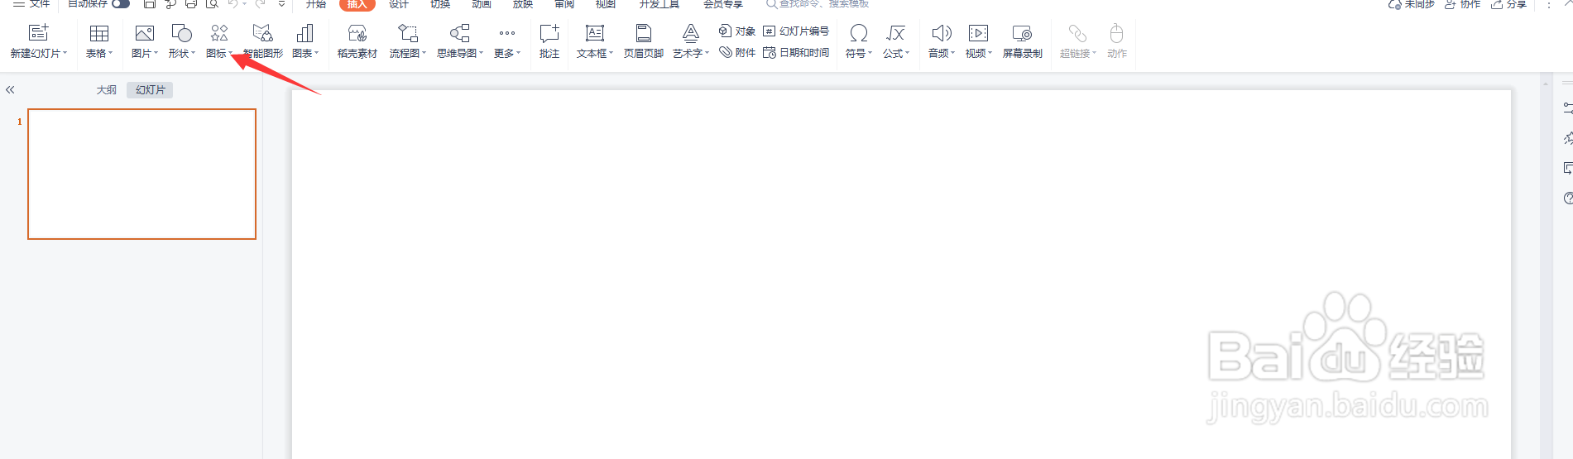Expand the 文本框 dropdown arrow
This screenshot has height=459, width=1573.
[x=611, y=53]
